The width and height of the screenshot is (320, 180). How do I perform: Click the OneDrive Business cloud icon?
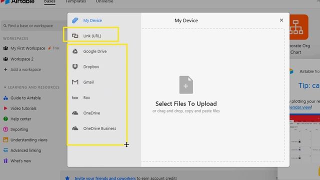[x=75, y=128]
